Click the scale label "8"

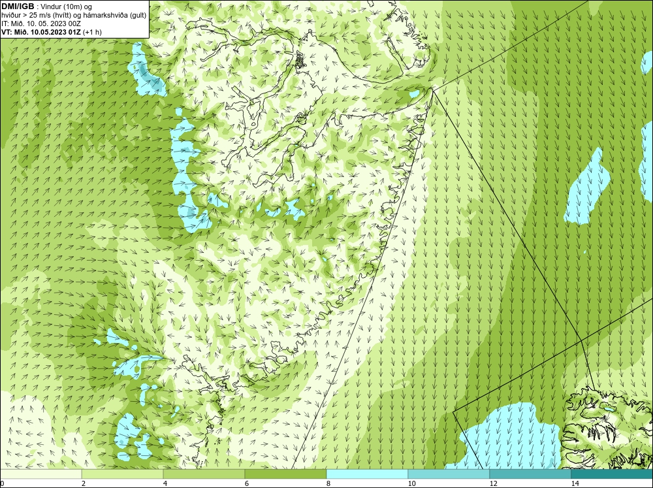coord(328,483)
